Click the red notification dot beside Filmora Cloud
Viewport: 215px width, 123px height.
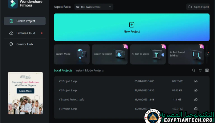tap(42, 33)
